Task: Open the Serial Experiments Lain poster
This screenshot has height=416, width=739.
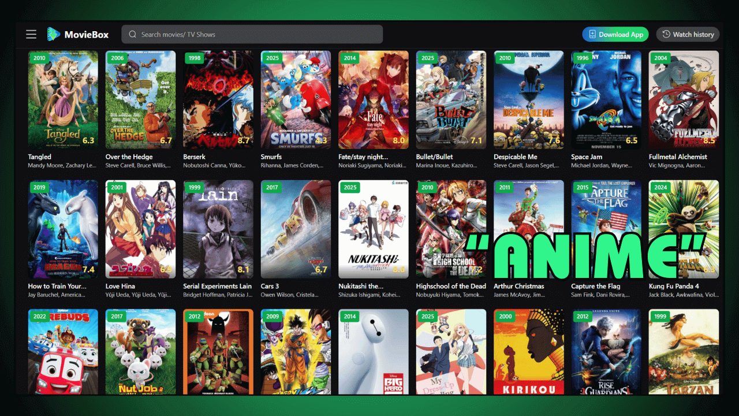Action: tap(218, 229)
